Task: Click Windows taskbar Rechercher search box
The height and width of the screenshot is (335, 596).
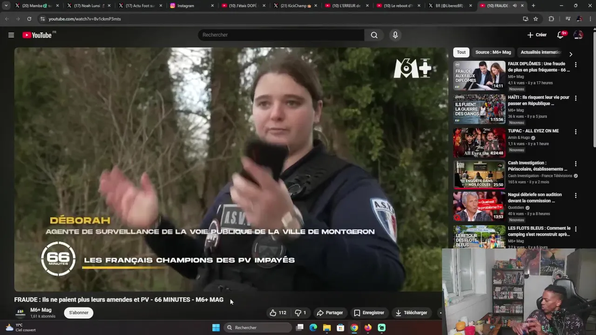Action: [x=258, y=328]
